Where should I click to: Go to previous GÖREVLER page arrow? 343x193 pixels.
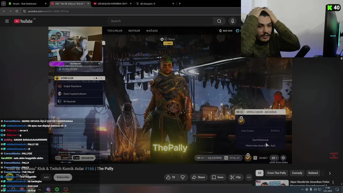coord(94,78)
